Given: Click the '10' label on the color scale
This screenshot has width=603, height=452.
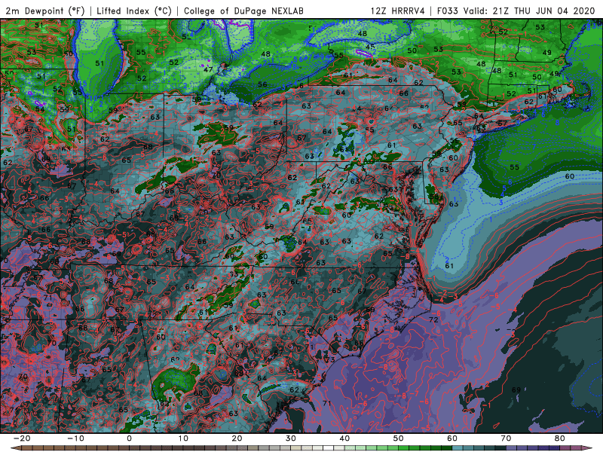Looking at the screenshot, I should pyautogui.click(x=183, y=438).
